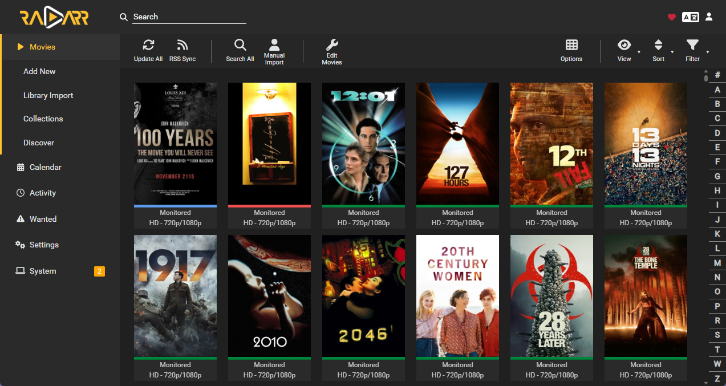The image size is (726, 386).
Task: Open the 20th Century Women poster
Action: pos(457,296)
